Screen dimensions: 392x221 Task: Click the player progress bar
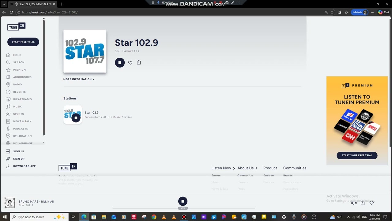pos(184,208)
